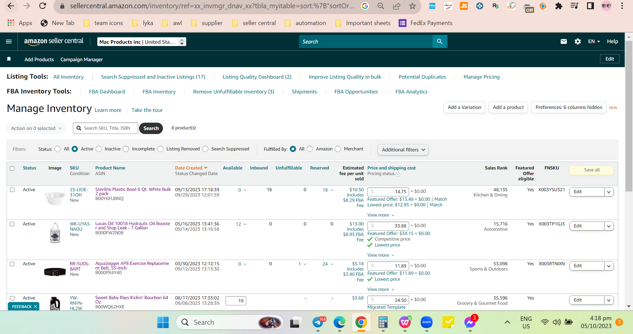This screenshot has width=633, height=334.
Task: Expand the Available quantity chevron for Lucas Oil
Action: [x=245, y=224]
